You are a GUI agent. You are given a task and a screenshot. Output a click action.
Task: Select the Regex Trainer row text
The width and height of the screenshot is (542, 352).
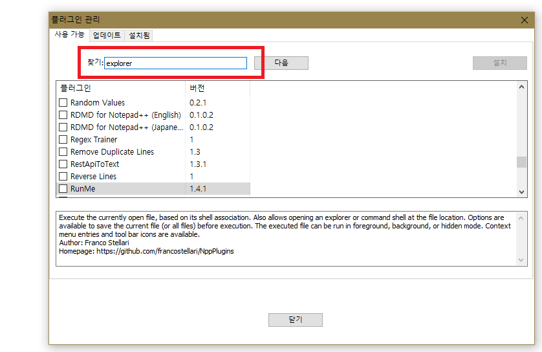(94, 139)
